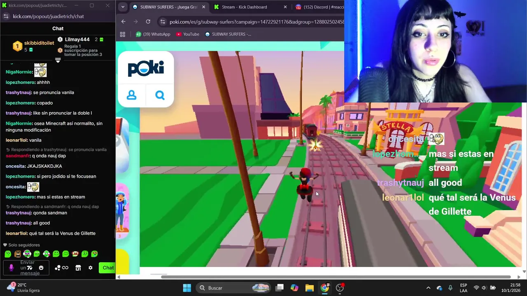The width and height of the screenshot is (527, 296).
Task: Switch to the SUBWAY SURFERS tab
Action: pos(168,7)
